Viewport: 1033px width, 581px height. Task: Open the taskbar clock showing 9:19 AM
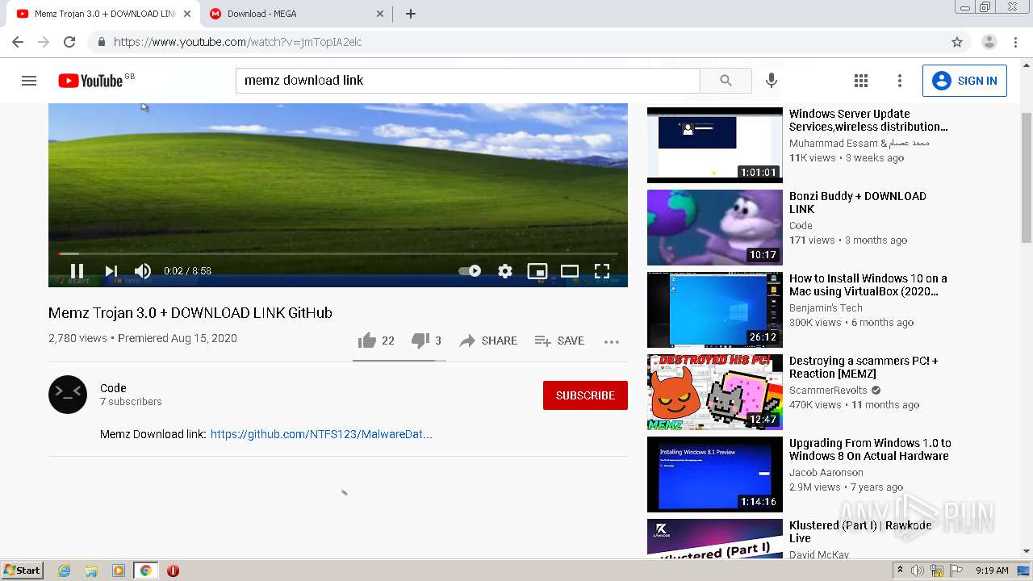(x=992, y=571)
